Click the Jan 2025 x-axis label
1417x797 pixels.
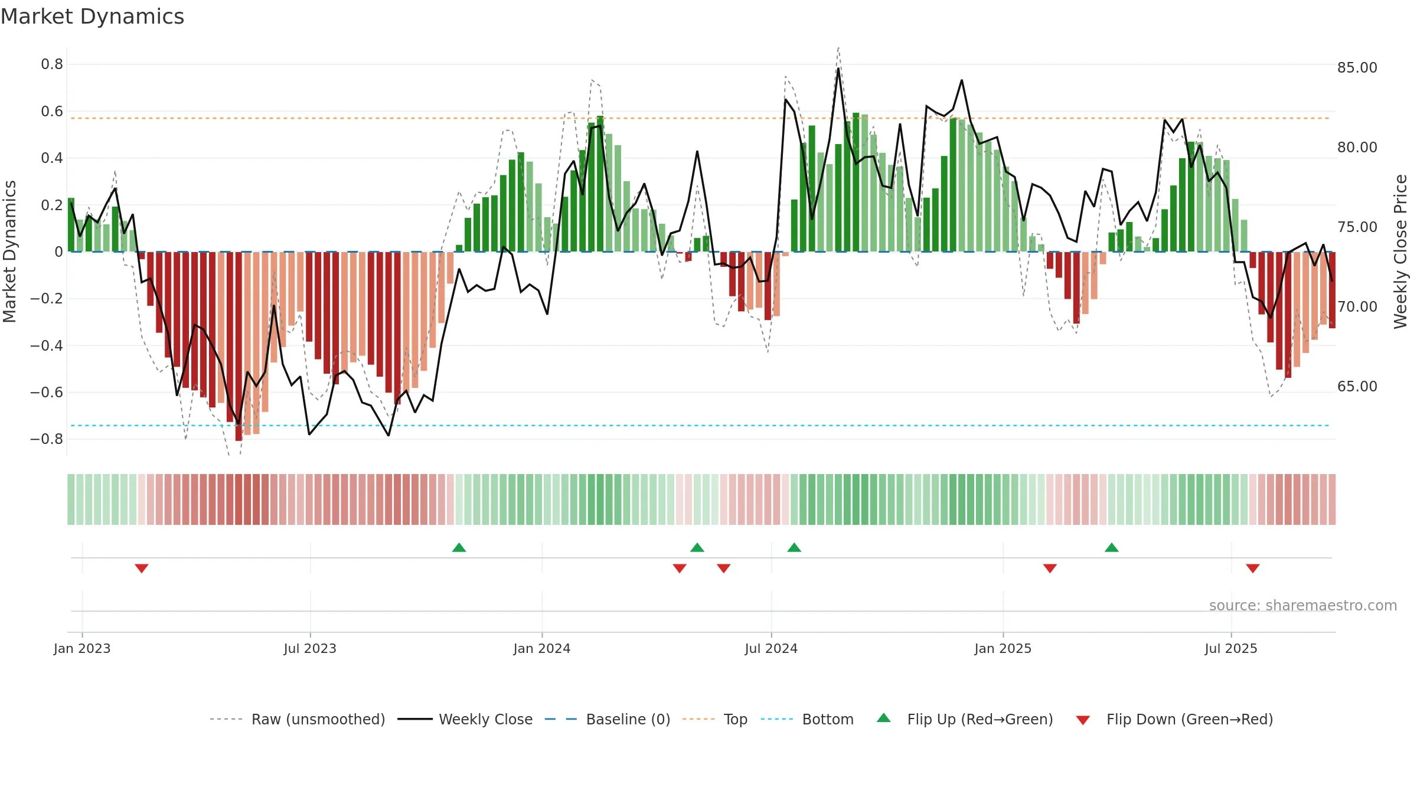[x=1003, y=648]
